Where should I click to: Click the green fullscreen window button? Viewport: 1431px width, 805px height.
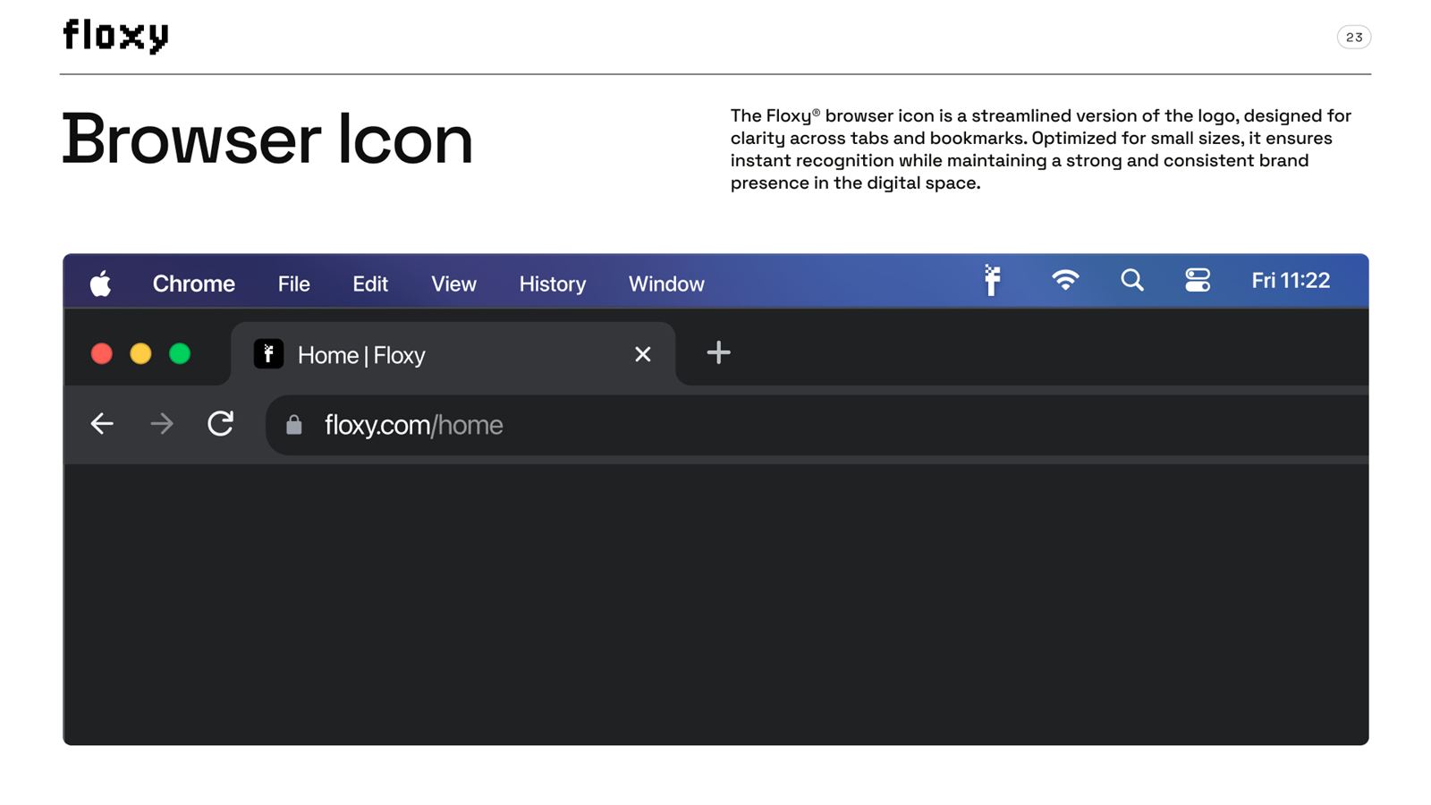click(180, 354)
